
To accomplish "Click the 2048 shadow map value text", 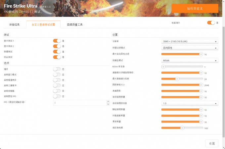I will click(x=206, y=85).
